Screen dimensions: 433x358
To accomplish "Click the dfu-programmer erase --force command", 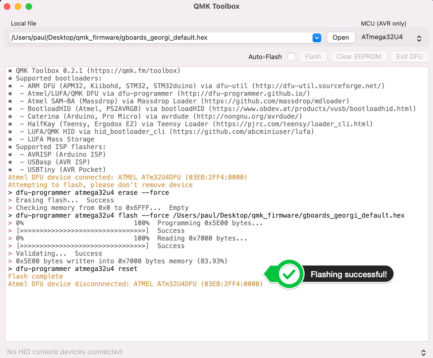I will tap(89, 193).
